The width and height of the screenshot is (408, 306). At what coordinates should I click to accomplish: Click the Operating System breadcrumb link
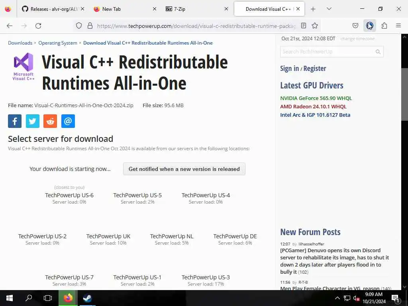[58, 43]
